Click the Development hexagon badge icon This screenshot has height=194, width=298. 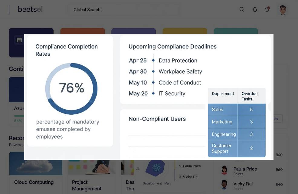click(156, 168)
